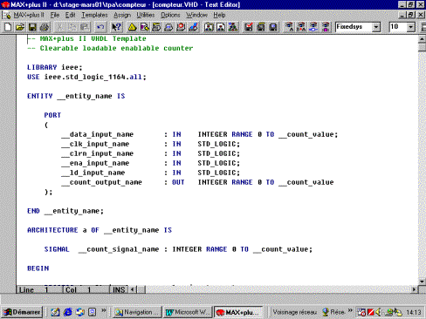Click __count_output_name in the port list
The height and width of the screenshot is (319, 426).
(x=102, y=182)
